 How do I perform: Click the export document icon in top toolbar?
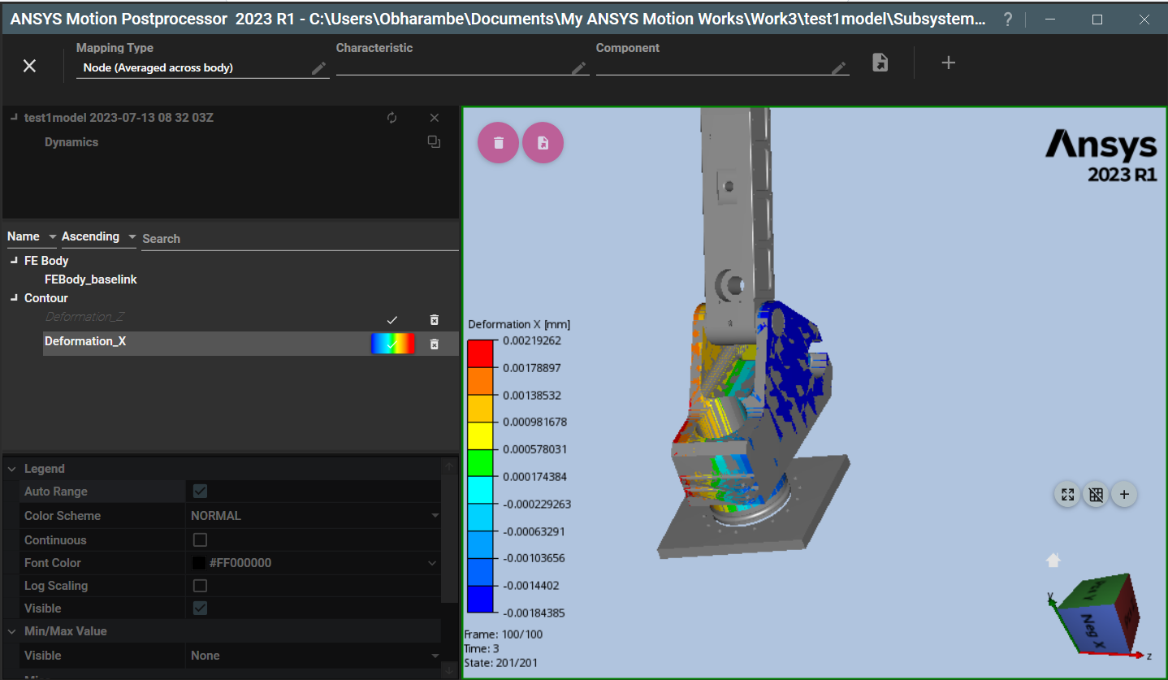click(x=880, y=63)
